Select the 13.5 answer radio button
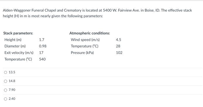Screen dimensions: 203x107 [x=6, y=72]
